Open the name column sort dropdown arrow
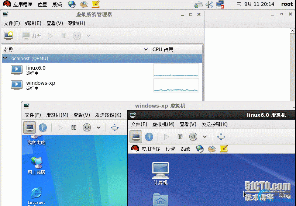Viewport: 296px width, 206px height. 145,49
